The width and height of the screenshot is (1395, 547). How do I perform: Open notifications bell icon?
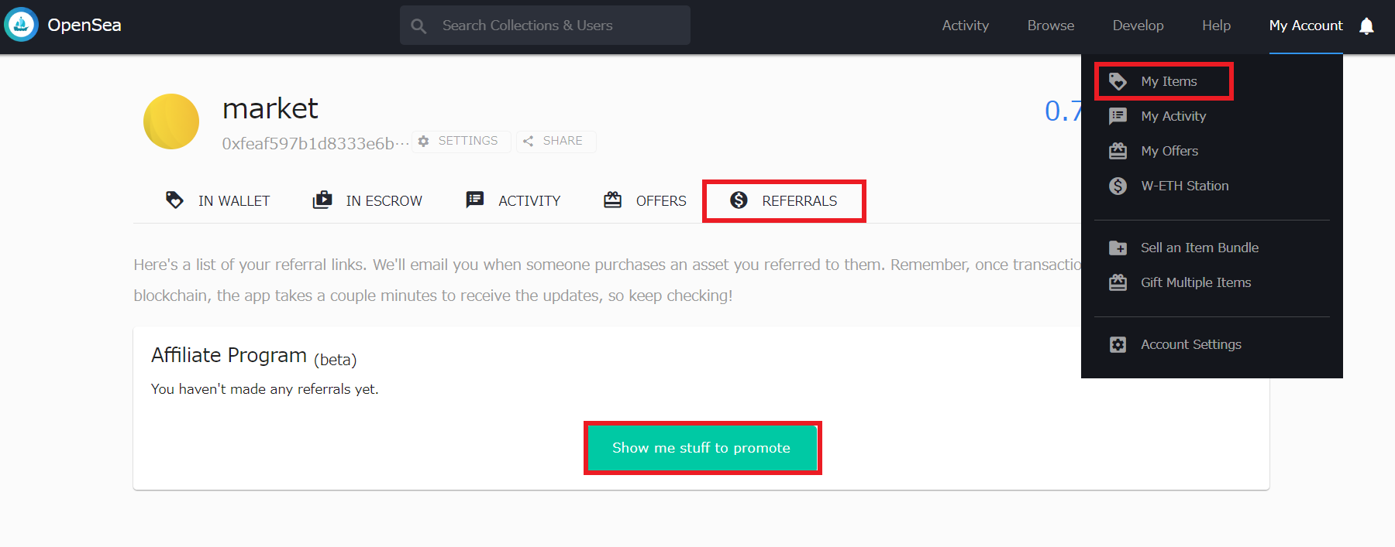pyautogui.click(x=1366, y=26)
